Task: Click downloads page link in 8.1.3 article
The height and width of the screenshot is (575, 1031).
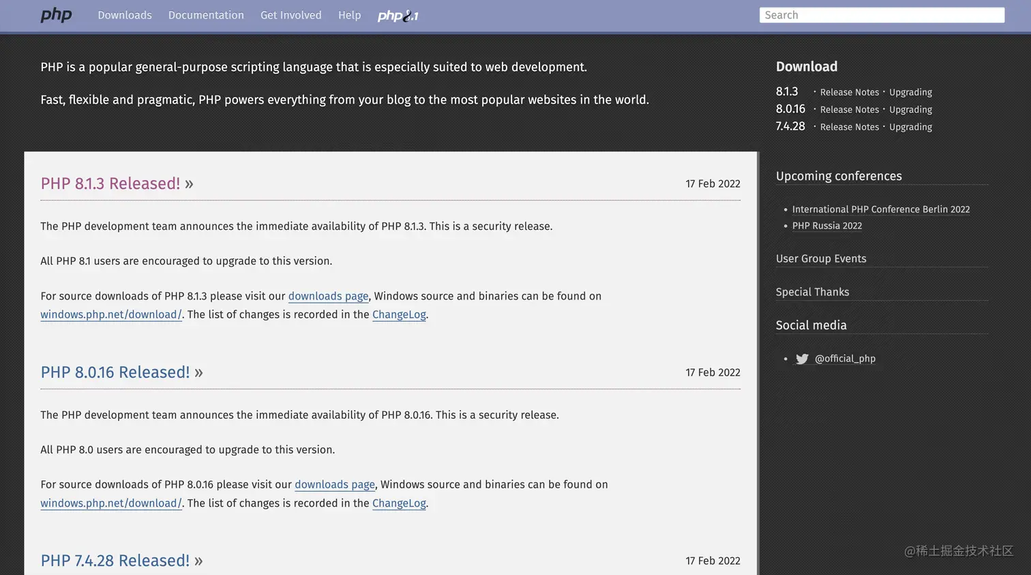Action: [328, 296]
